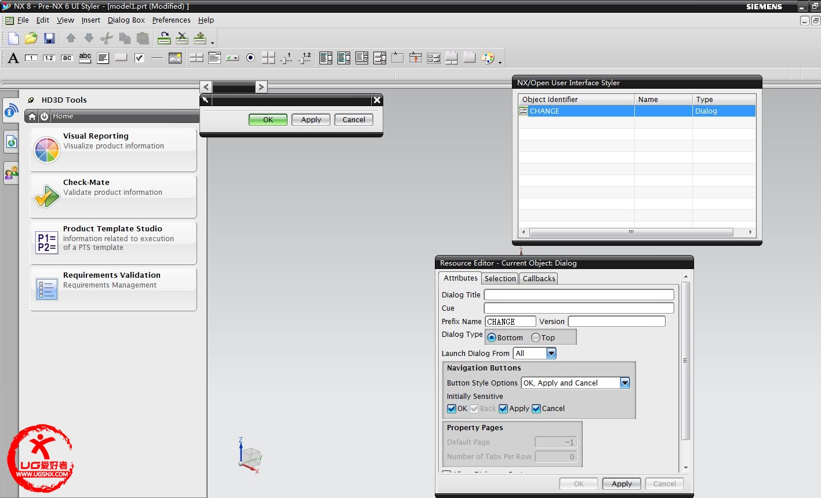Select the Bottom dialog type radio
821x498 pixels.
point(492,337)
